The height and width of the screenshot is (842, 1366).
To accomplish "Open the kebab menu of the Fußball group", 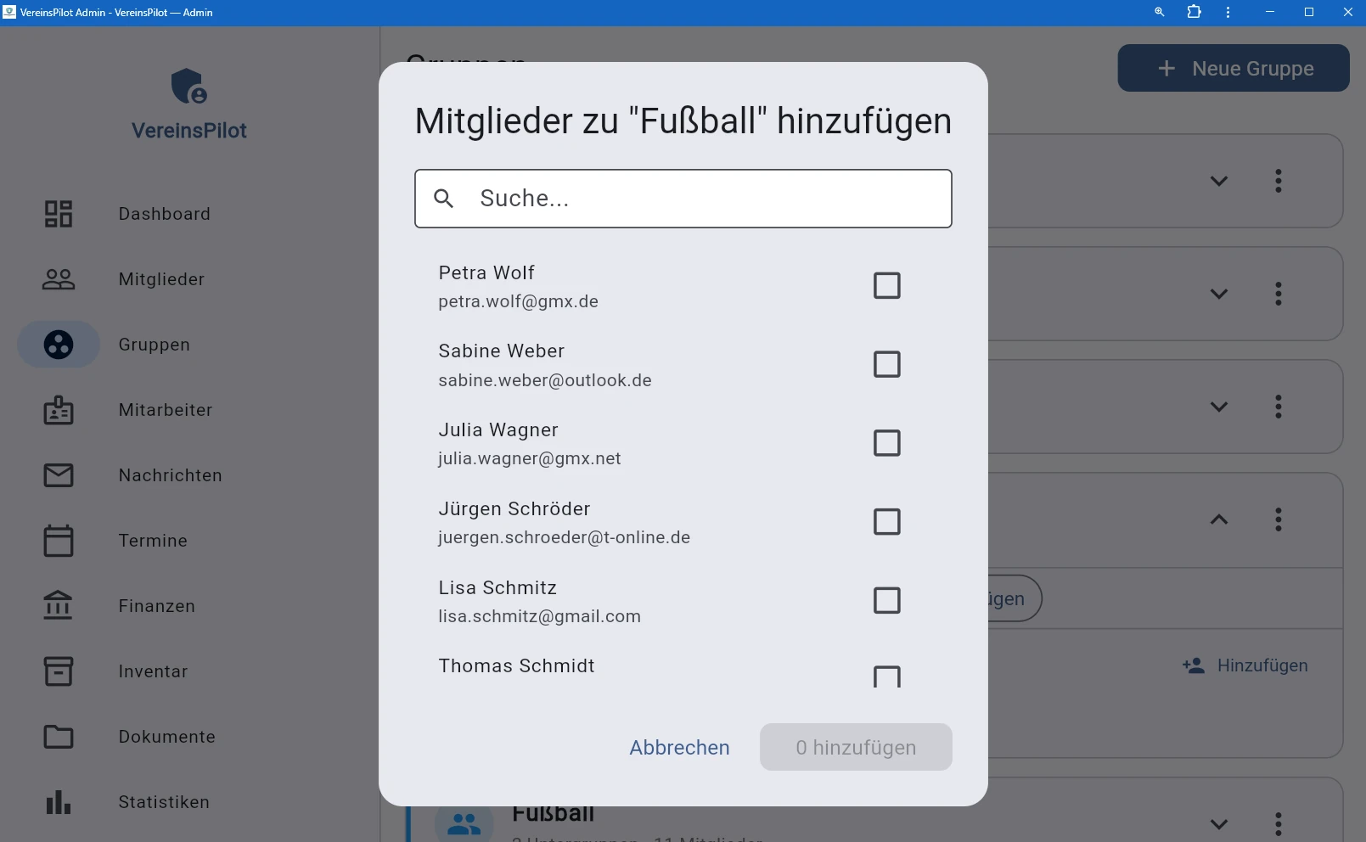I will tap(1279, 822).
